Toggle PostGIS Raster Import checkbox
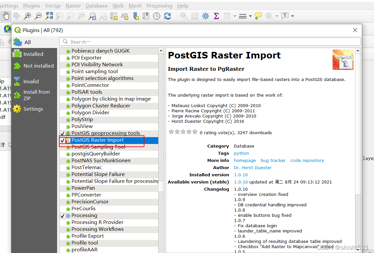 [62, 140]
